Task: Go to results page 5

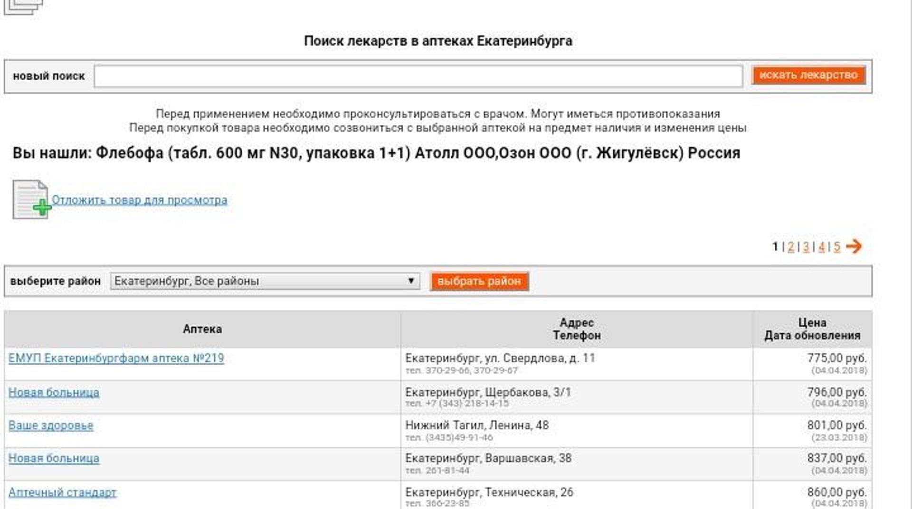Action: pos(836,247)
